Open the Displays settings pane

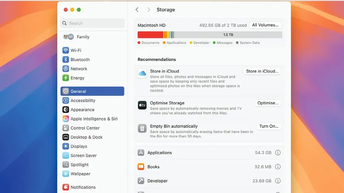[x=78, y=146]
